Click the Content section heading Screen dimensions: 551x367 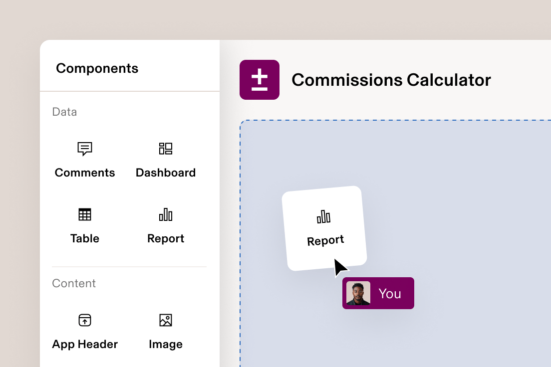(x=74, y=283)
